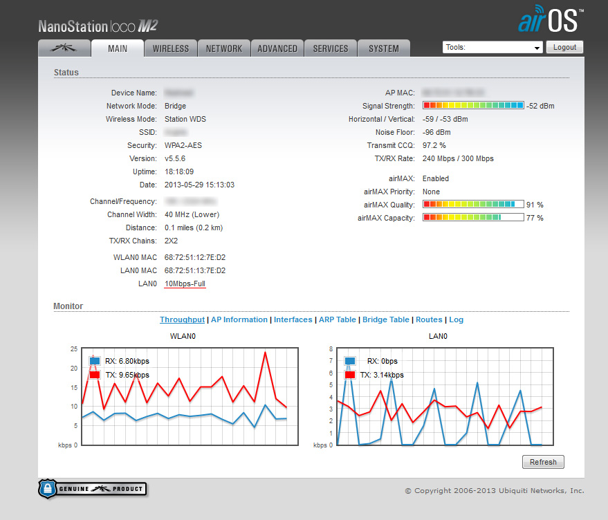Click the airOS logo
This screenshot has height=520, width=608.
point(551,19)
